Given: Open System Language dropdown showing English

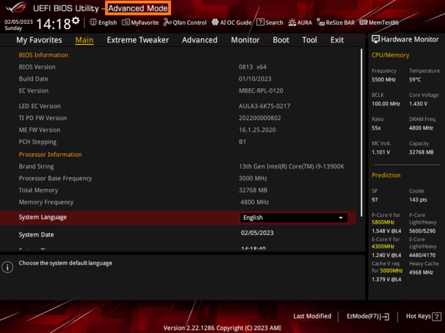Looking at the screenshot, I should (293, 217).
